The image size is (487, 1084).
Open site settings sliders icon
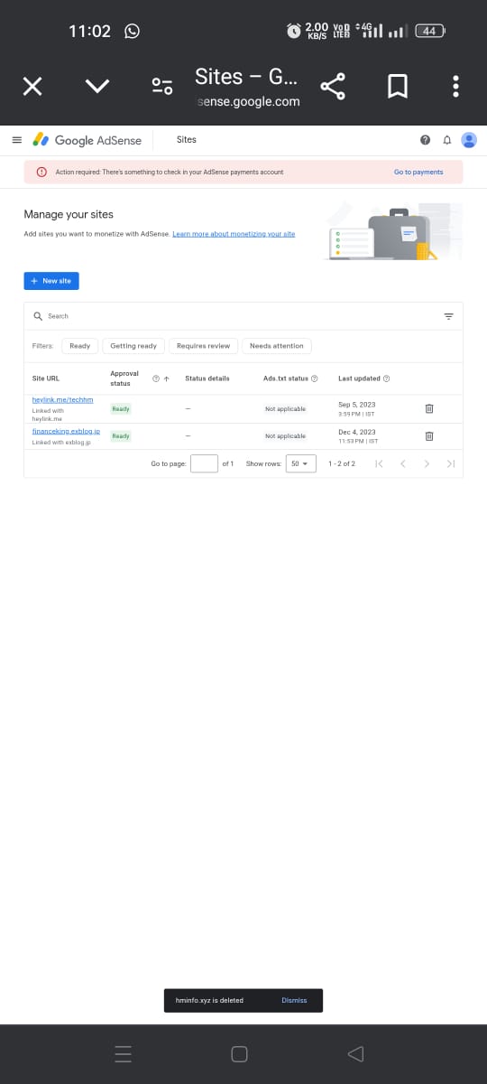pos(162,87)
